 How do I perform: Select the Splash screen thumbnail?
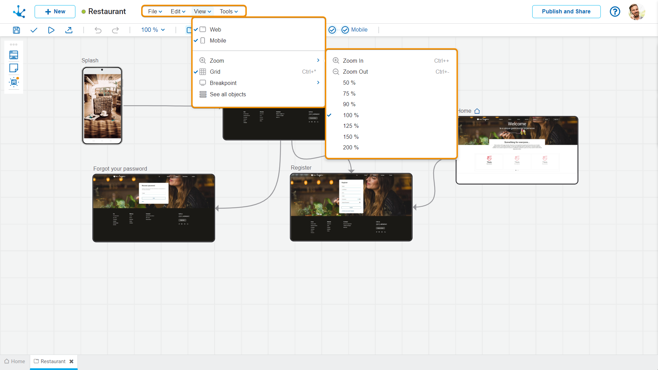102,106
